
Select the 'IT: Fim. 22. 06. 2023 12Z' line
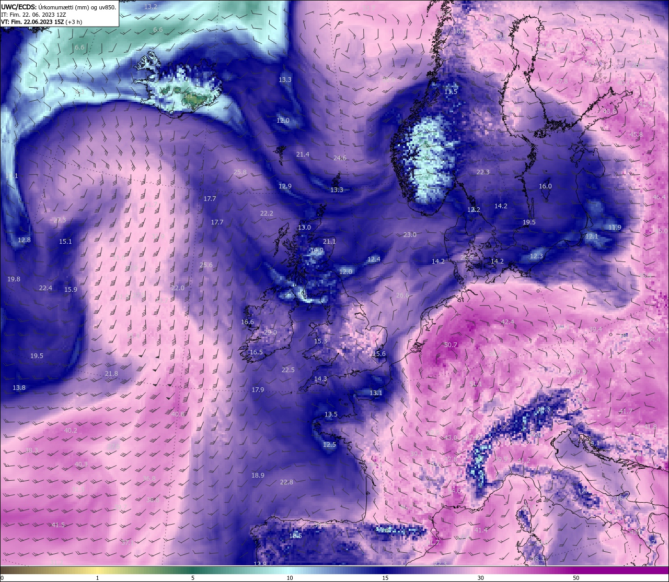coord(34,15)
